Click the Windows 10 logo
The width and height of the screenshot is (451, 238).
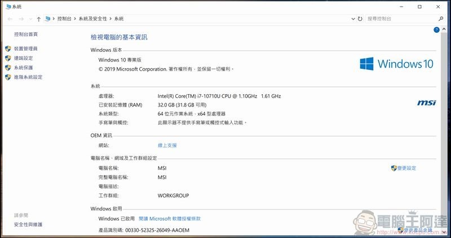(396, 64)
